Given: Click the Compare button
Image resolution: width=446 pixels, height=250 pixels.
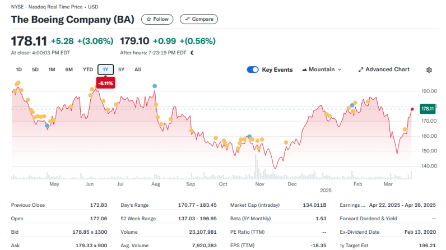Looking at the screenshot, I should [199, 19].
